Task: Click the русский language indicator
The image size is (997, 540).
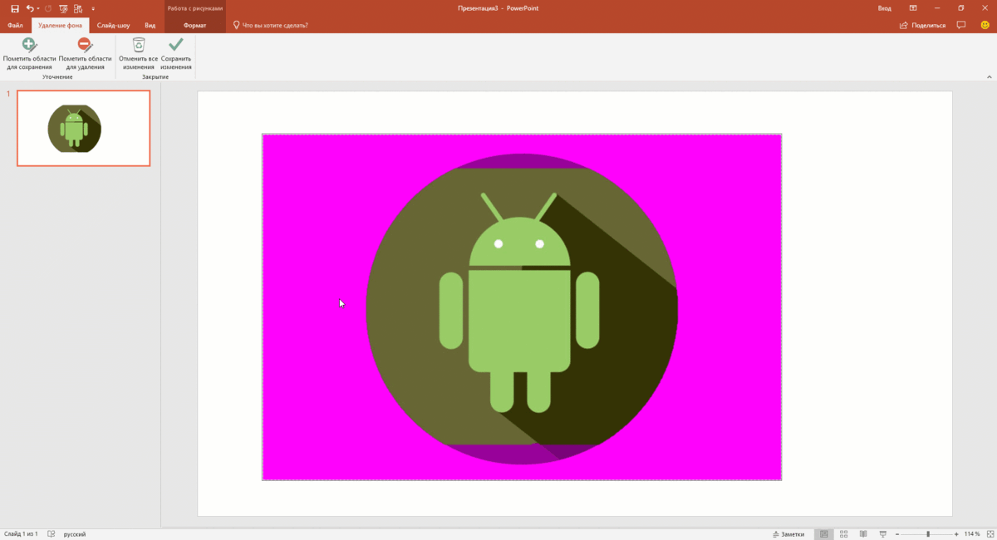Action: (x=75, y=534)
